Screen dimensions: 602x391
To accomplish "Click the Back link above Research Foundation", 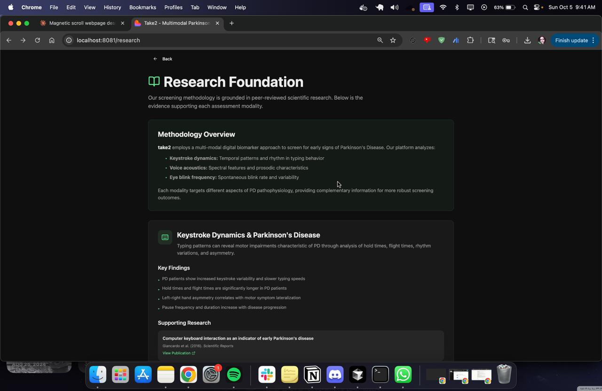I will pos(163,59).
